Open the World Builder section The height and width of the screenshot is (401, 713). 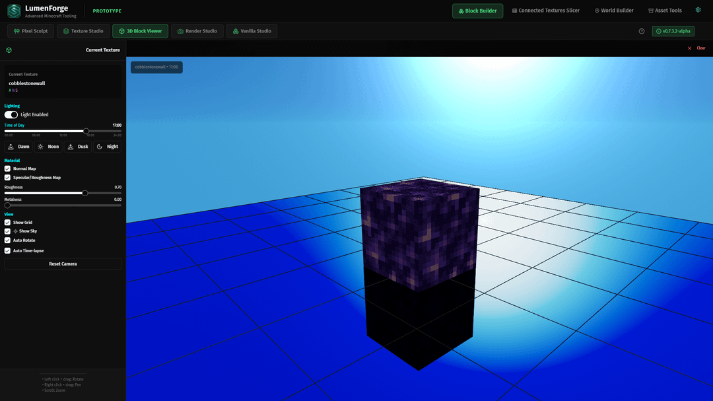614,11
